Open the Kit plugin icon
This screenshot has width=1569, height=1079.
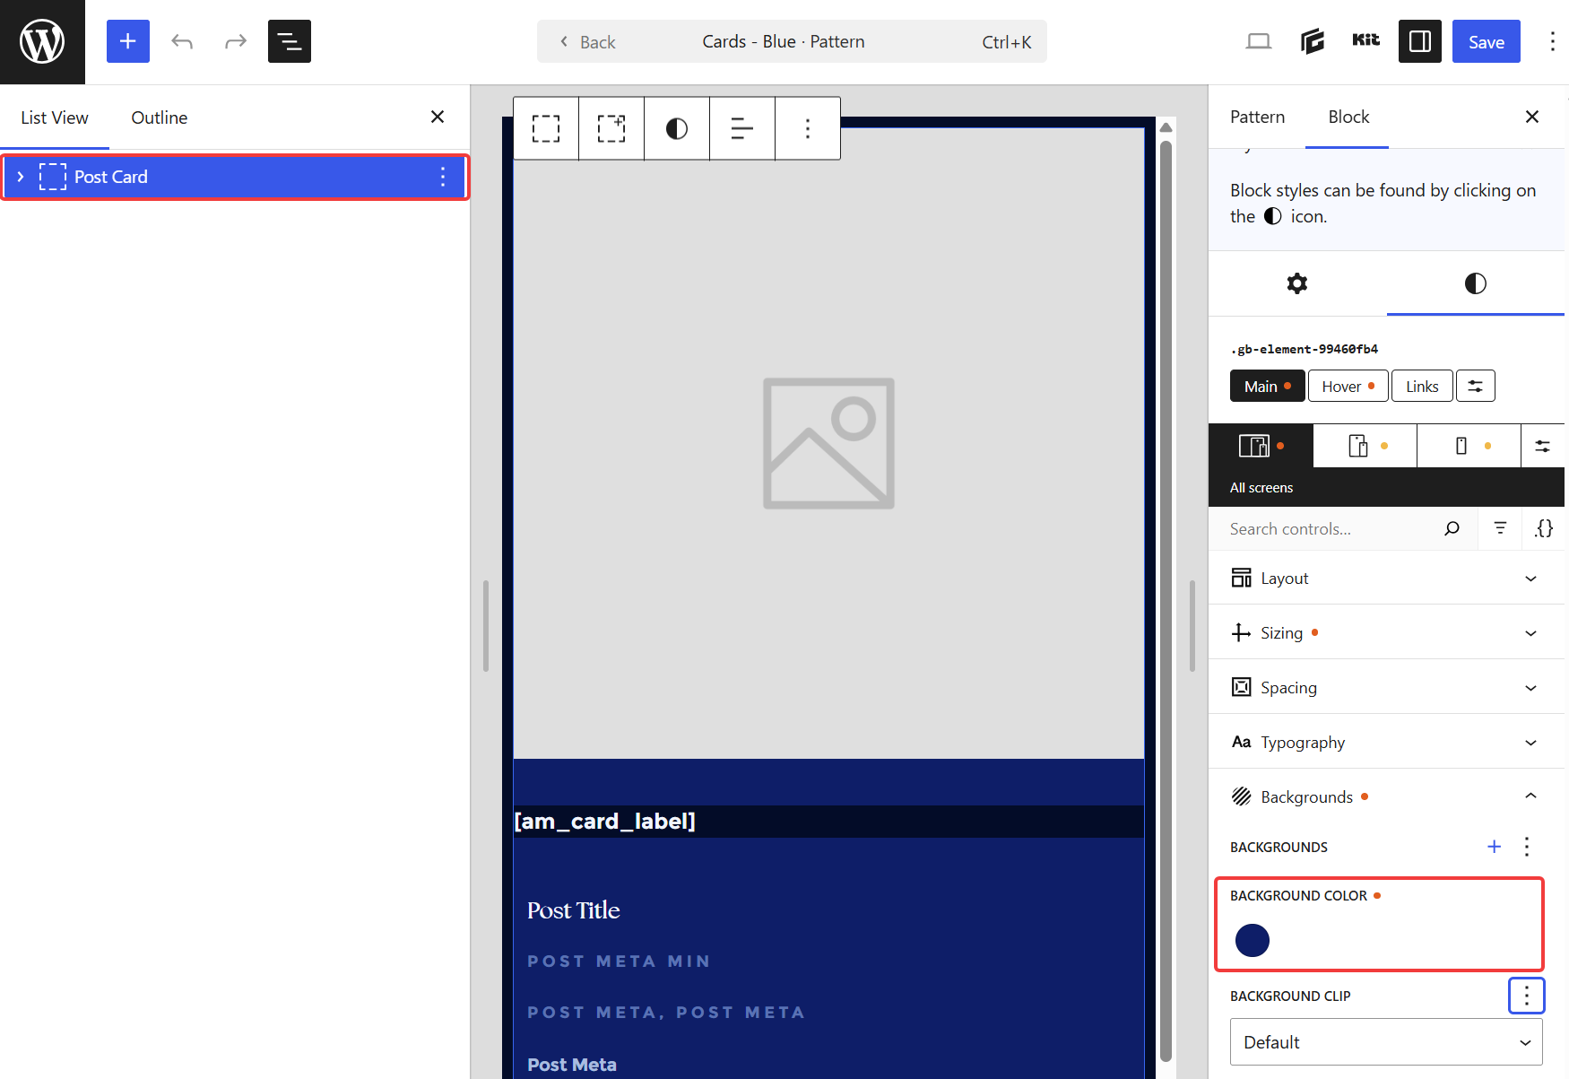click(1366, 39)
